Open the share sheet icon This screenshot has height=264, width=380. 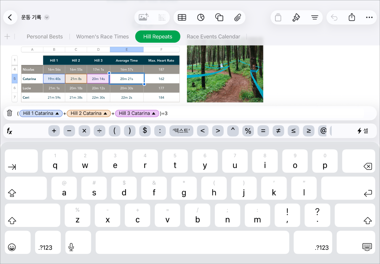tap(352, 17)
